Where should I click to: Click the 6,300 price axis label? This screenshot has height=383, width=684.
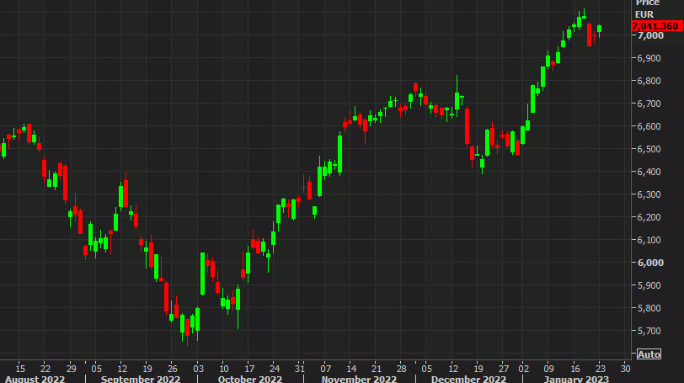(650, 194)
